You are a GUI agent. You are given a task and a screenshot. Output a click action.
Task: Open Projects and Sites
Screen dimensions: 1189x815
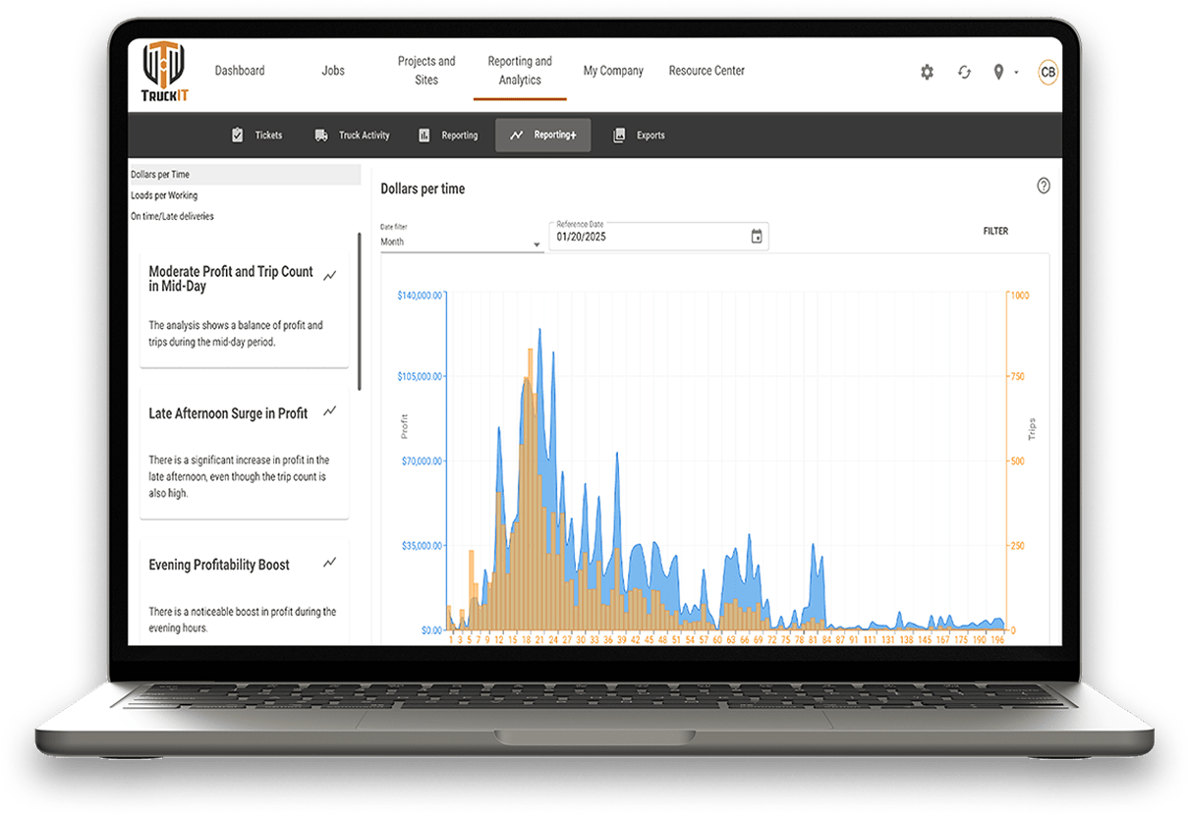(x=426, y=71)
